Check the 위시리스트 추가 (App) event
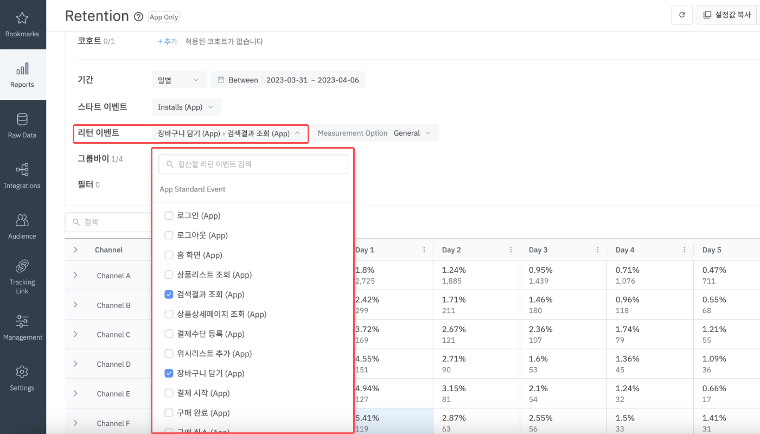This screenshot has width=760, height=434. pyautogui.click(x=169, y=354)
